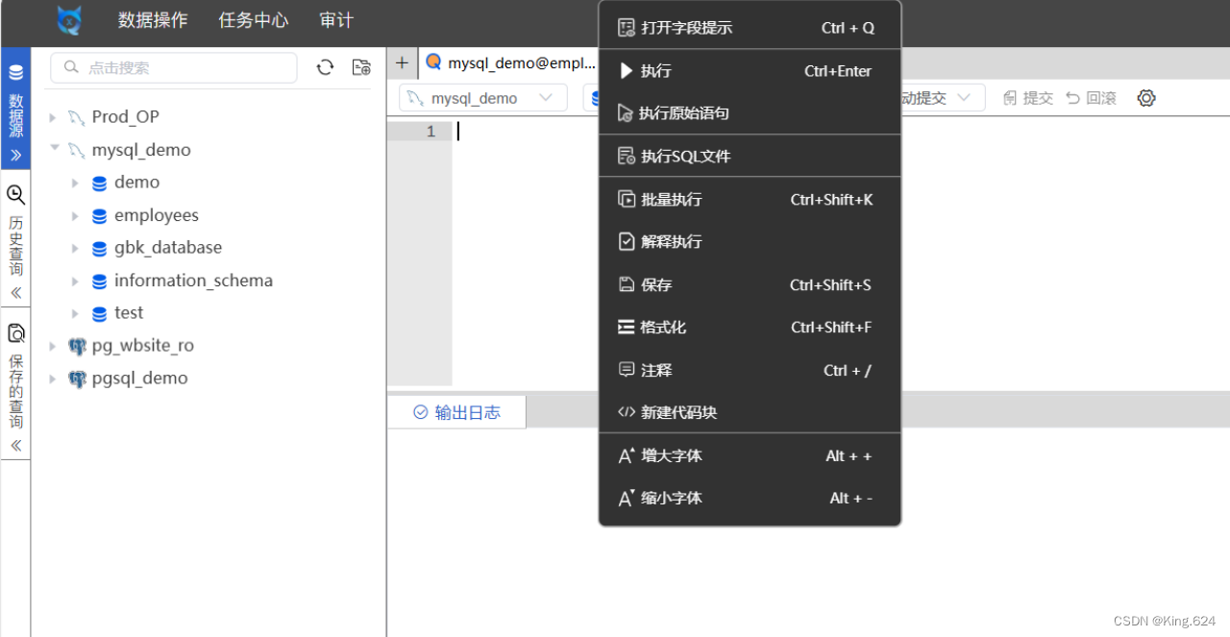Click the pgsql_demo elephant icon

77,379
